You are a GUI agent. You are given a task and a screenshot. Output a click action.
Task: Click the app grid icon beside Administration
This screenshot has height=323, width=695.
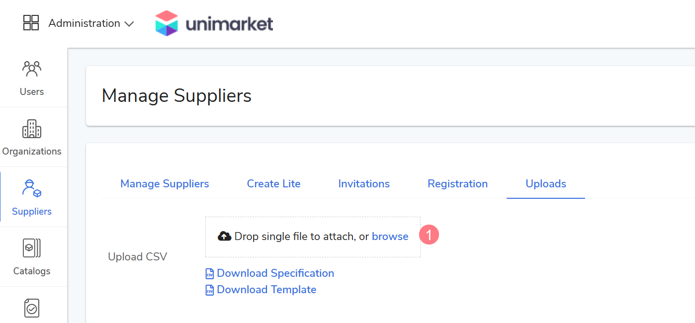pyautogui.click(x=31, y=23)
